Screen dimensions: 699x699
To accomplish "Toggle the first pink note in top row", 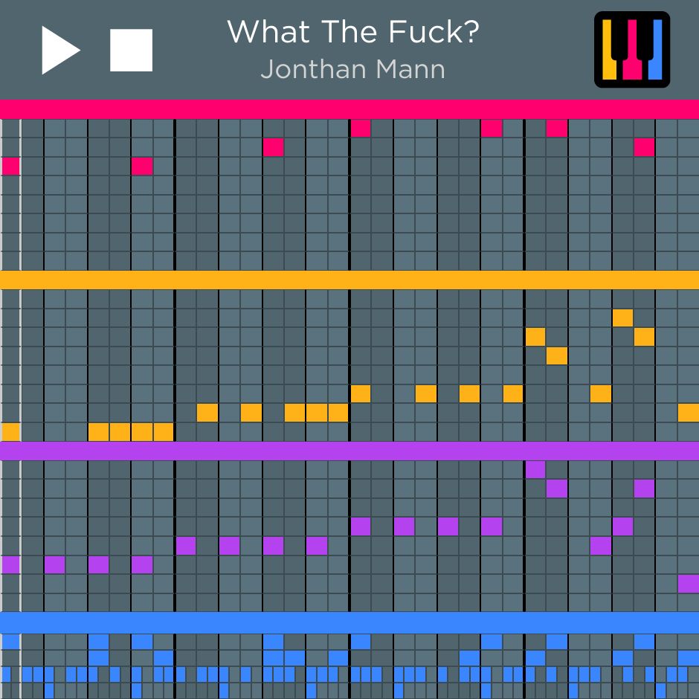I will click(361, 128).
